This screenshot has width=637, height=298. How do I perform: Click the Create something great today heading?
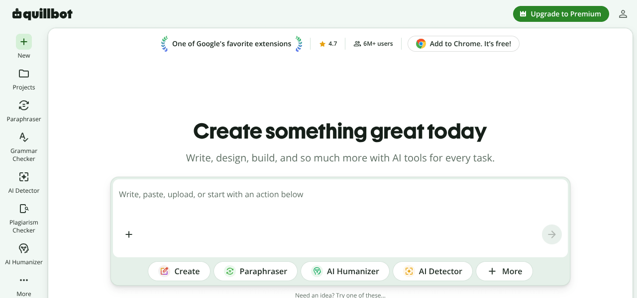(340, 131)
